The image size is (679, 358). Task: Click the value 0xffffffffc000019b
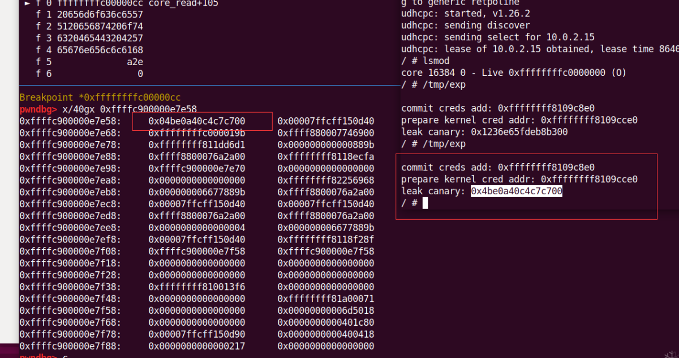(197, 133)
